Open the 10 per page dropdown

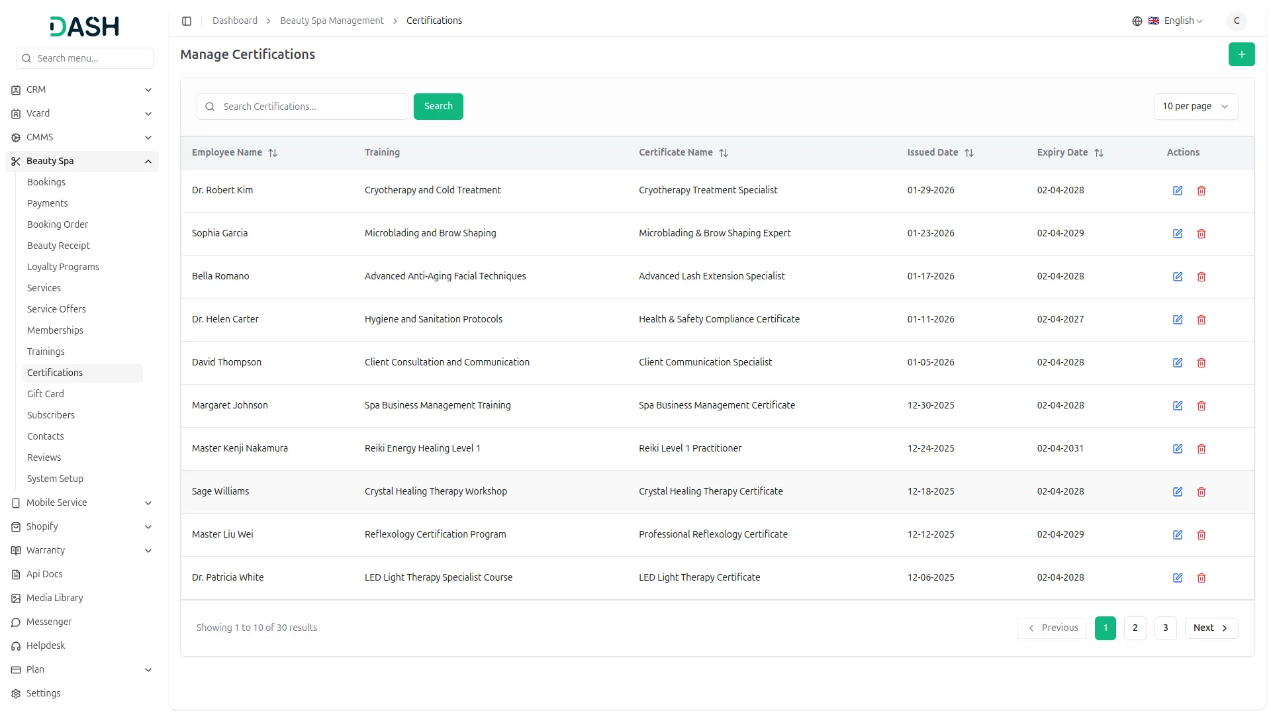[1196, 106]
